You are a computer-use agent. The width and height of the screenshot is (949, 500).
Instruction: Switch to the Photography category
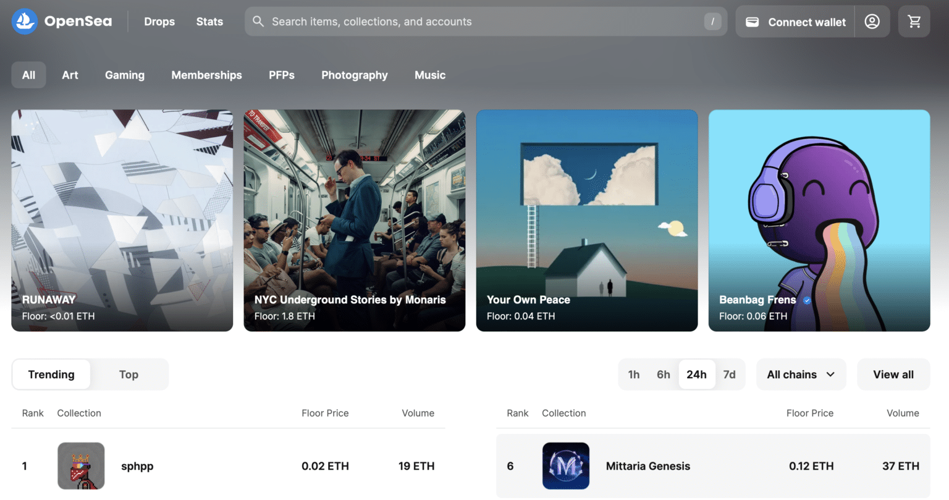pos(354,75)
